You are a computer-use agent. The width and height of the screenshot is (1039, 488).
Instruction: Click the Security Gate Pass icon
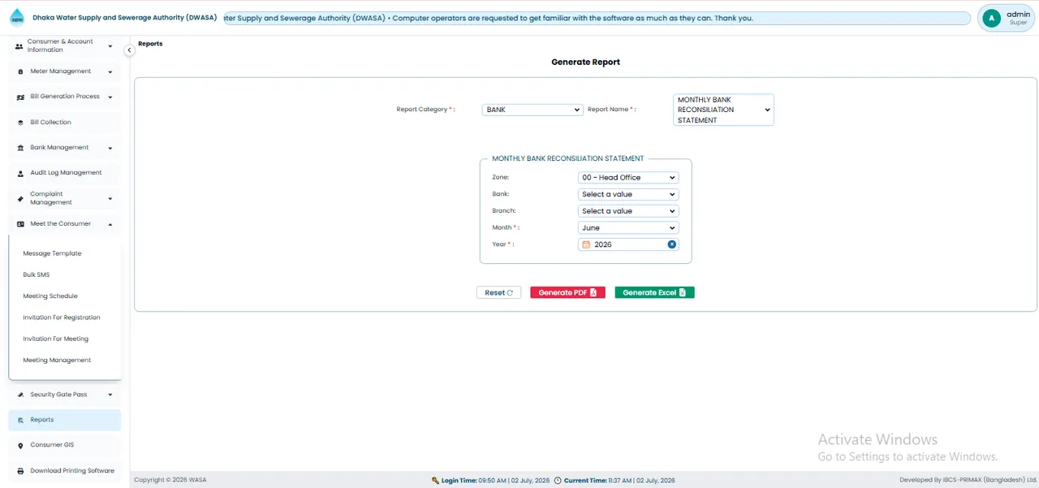[x=20, y=395]
